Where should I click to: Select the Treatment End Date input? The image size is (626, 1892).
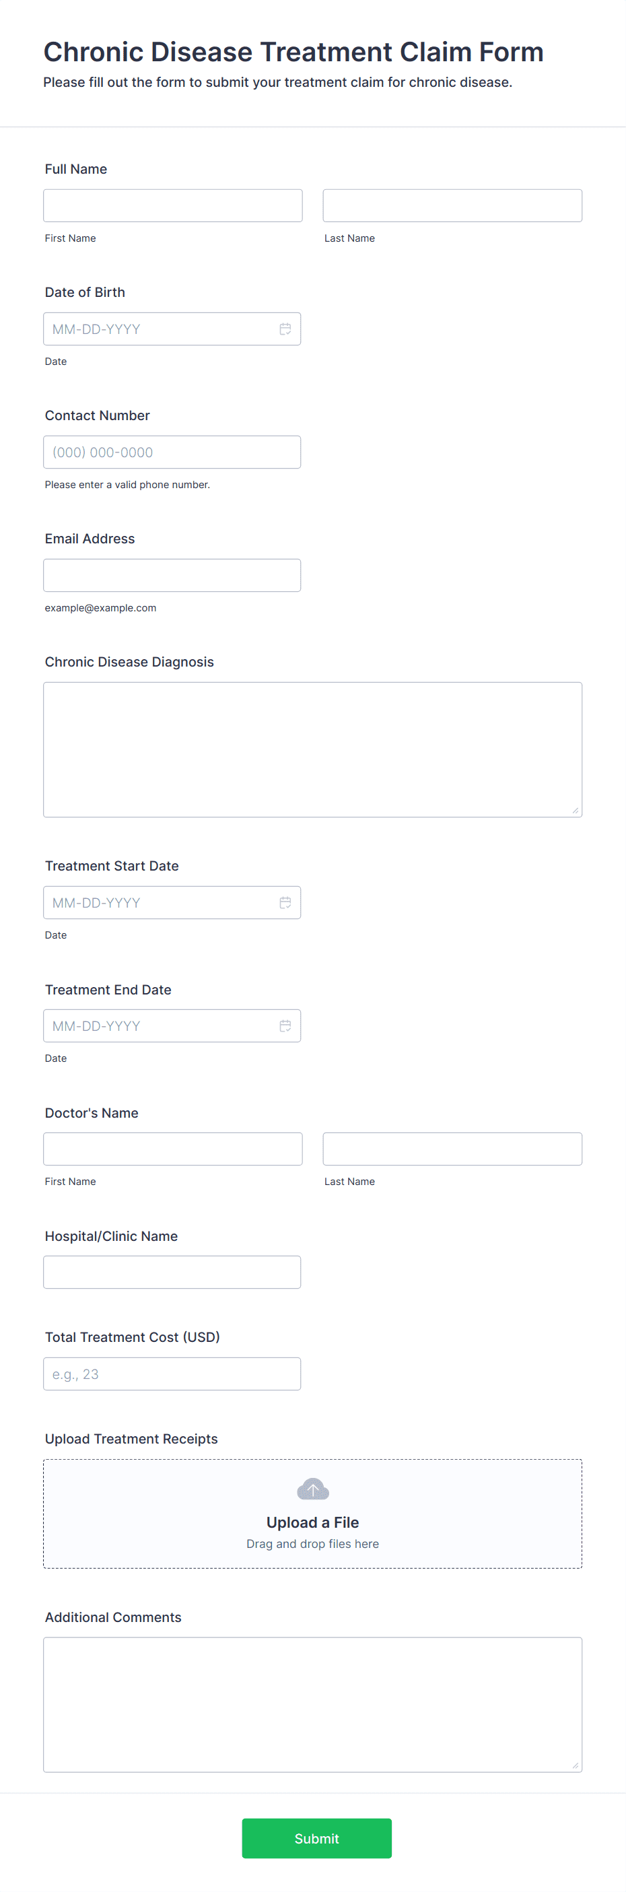172,1026
